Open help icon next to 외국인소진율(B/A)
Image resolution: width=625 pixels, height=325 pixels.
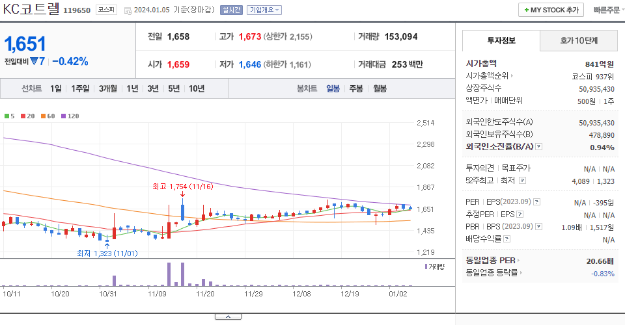tap(538, 147)
